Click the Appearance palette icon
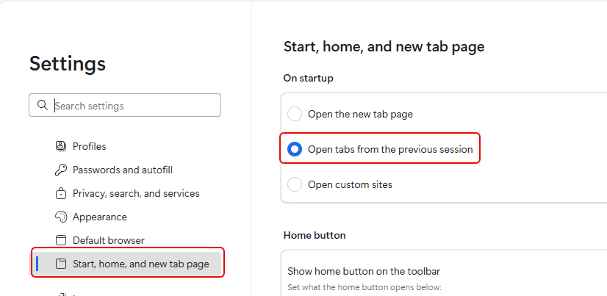 click(61, 217)
